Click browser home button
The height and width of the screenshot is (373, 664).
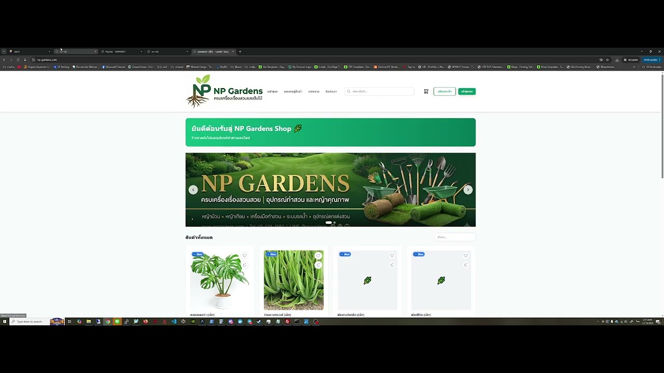click(25, 60)
